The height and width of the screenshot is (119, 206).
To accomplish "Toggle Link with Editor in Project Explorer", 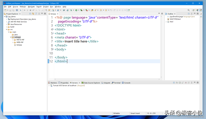I will tap(33, 14).
